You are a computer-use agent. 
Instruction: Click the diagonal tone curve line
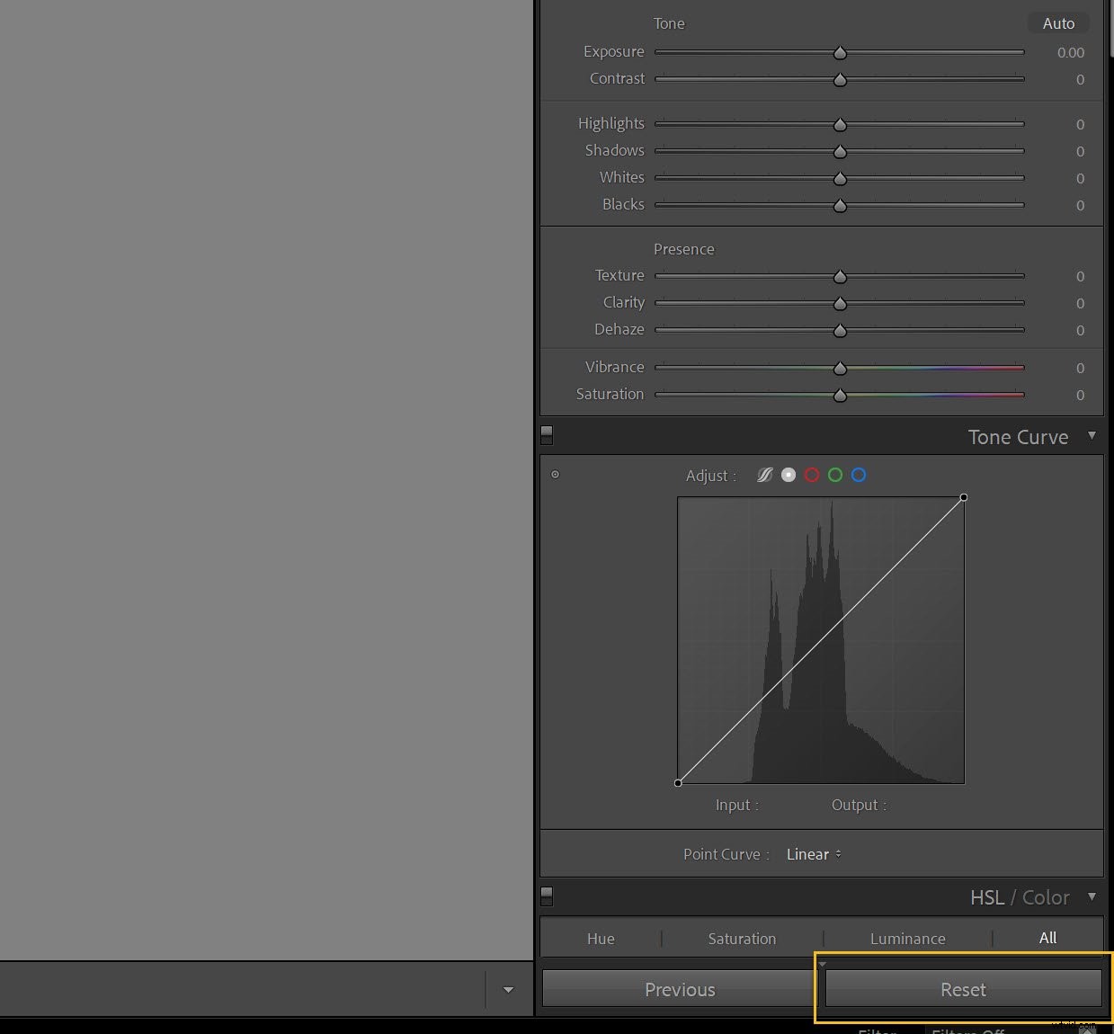point(820,640)
